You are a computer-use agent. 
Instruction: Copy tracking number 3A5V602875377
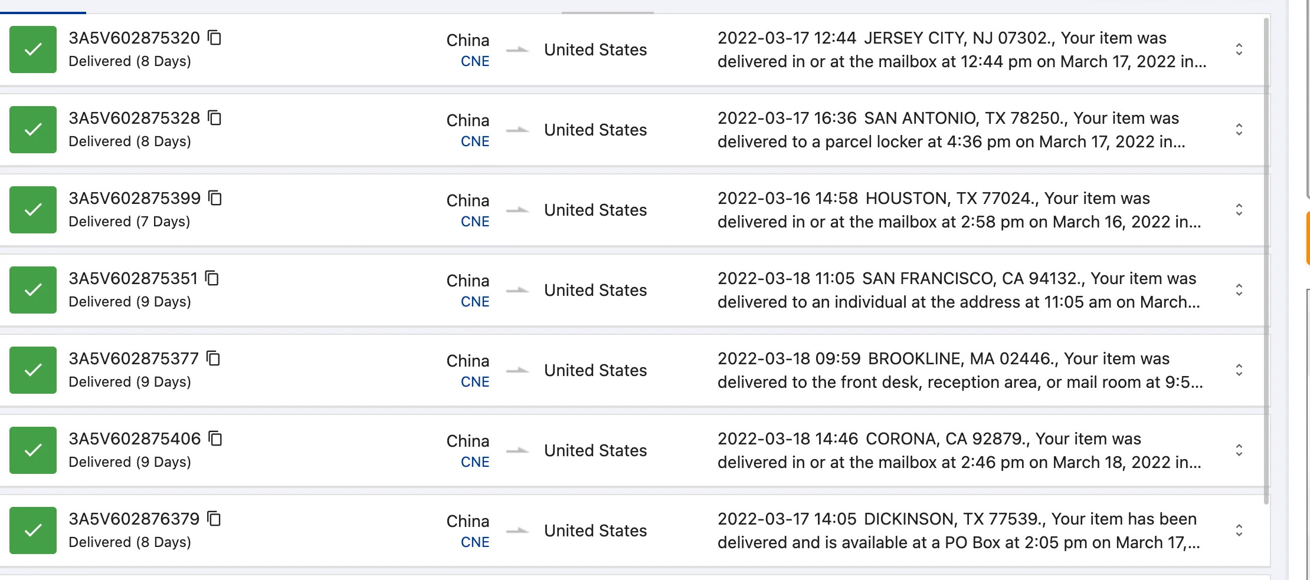point(215,358)
